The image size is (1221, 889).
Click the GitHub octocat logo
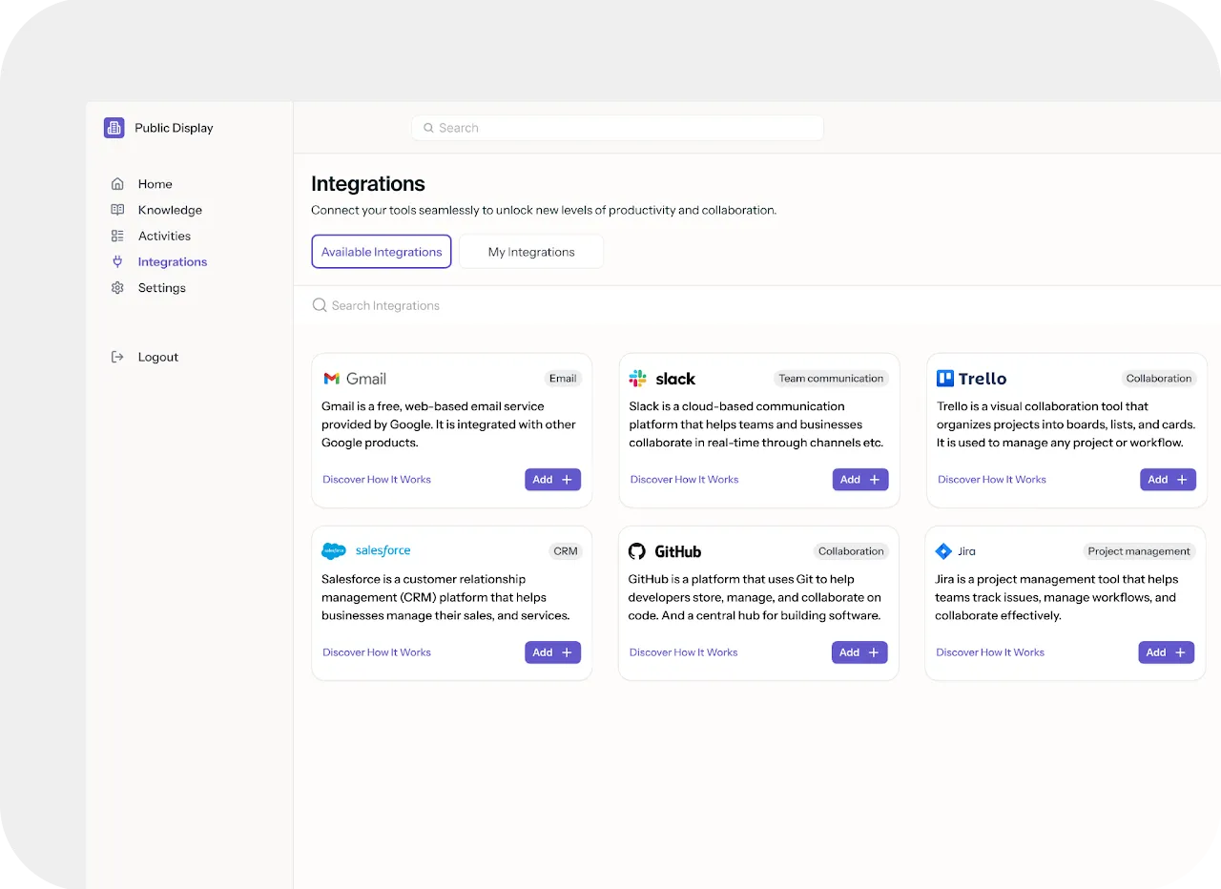(637, 551)
